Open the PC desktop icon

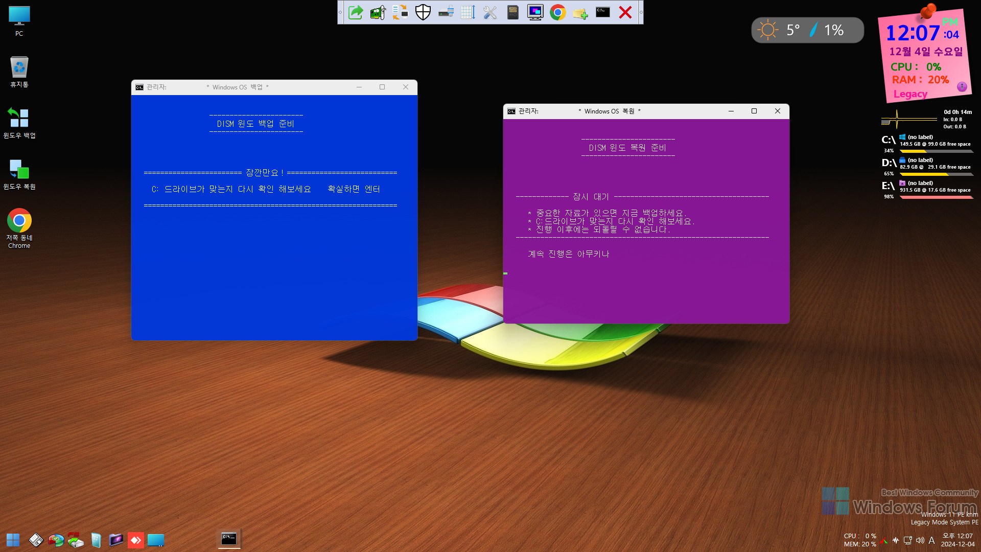(19, 21)
